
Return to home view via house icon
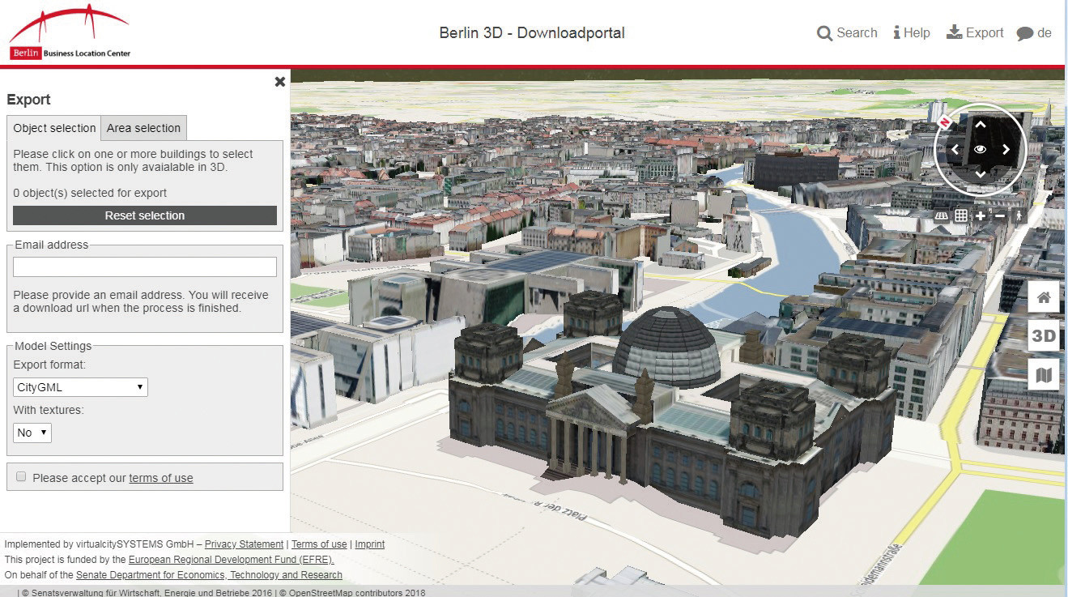1044,297
